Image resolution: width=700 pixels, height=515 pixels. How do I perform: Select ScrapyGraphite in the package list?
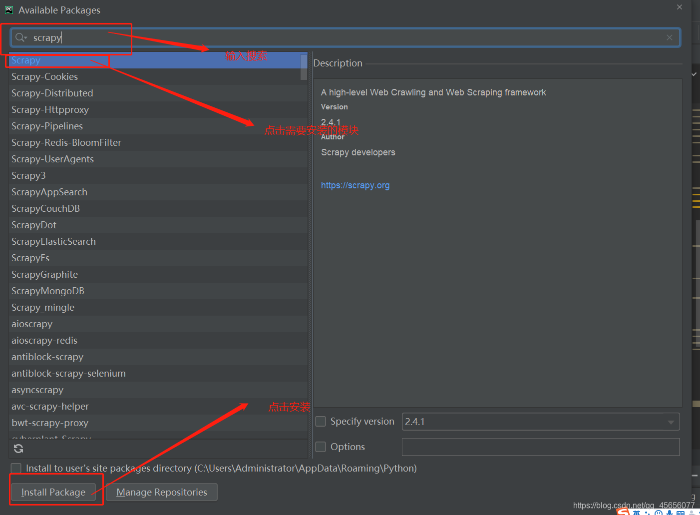pos(158,274)
